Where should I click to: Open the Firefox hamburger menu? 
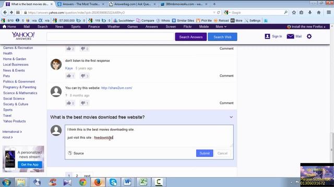(329, 12)
